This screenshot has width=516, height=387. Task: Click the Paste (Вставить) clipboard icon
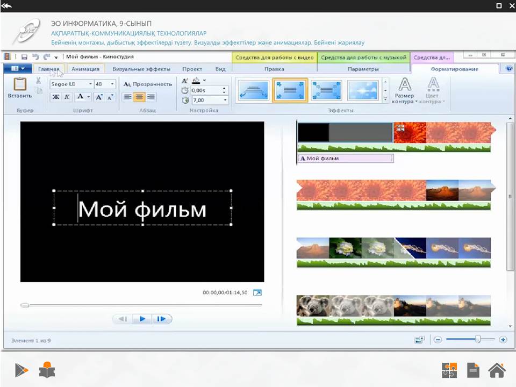pos(20,84)
